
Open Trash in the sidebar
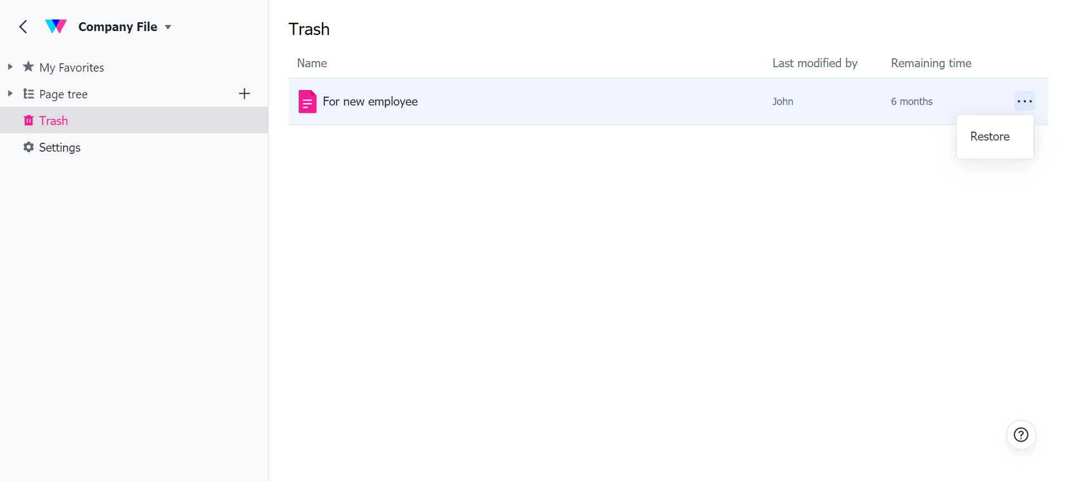click(53, 121)
